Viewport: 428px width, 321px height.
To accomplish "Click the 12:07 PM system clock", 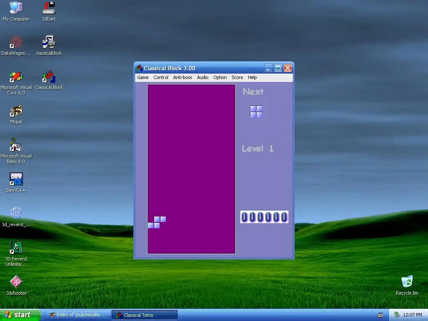I will point(413,315).
